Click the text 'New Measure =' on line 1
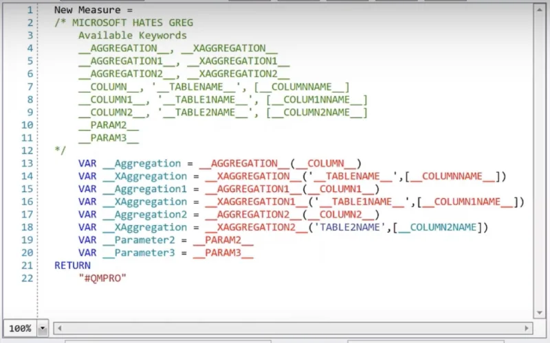Screen dimensions: 550x343 tap(93, 10)
